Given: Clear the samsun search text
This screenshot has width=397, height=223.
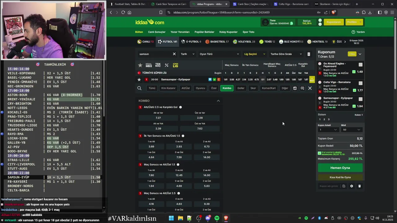Looking at the screenshot, I should 174,54.
